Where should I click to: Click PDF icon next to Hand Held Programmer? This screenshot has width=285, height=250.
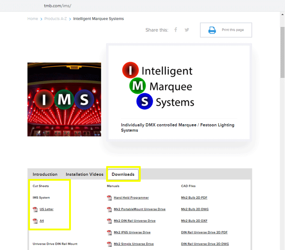tap(109, 198)
